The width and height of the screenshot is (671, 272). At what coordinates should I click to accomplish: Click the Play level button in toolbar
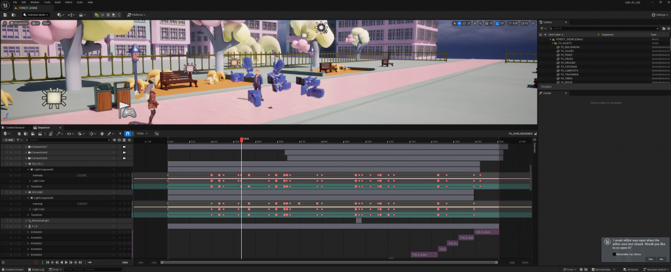click(97, 14)
